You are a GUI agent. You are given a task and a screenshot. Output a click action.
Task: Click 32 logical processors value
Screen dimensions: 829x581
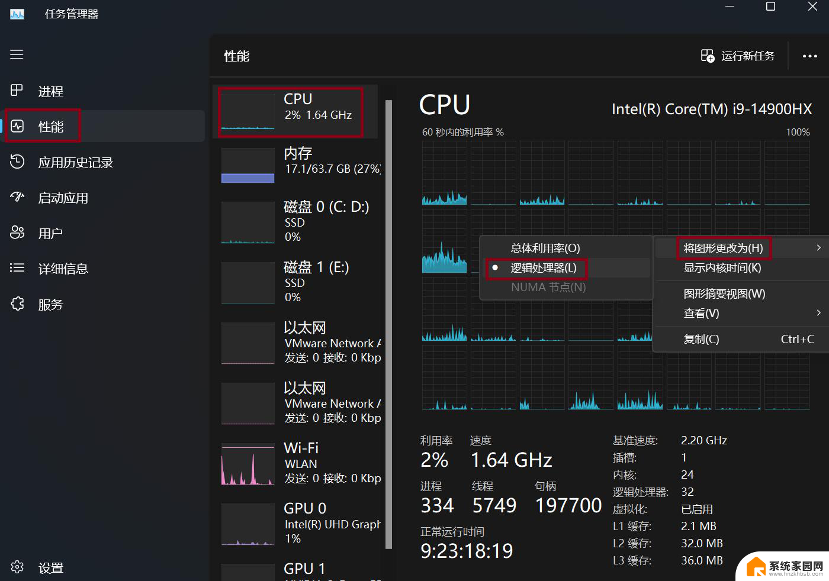pos(687,492)
